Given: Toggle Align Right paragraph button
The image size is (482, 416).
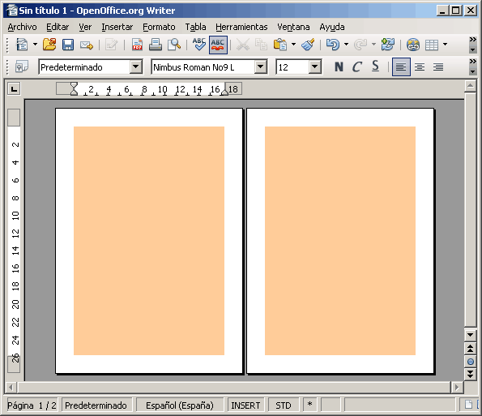Looking at the screenshot, I should coord(438,66).
